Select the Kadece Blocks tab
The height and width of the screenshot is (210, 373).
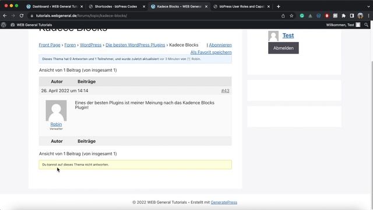coord(179,6)
